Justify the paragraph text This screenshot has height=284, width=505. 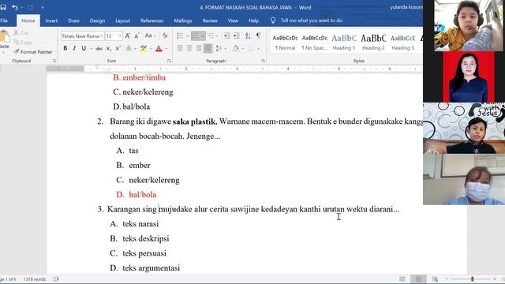[208, 48]
